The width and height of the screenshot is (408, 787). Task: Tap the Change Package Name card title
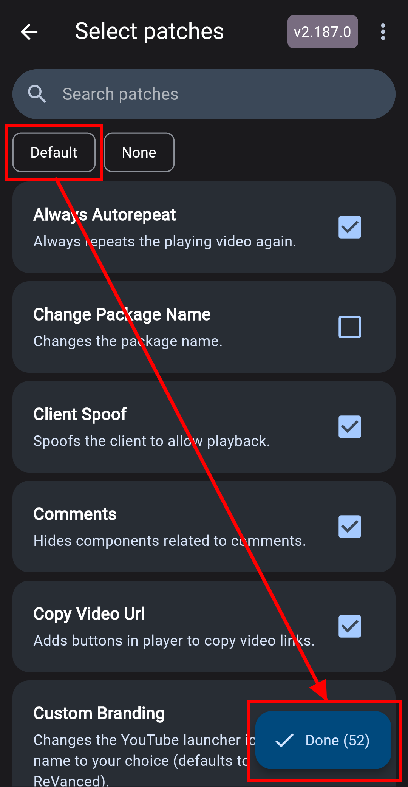pos(122,314)
